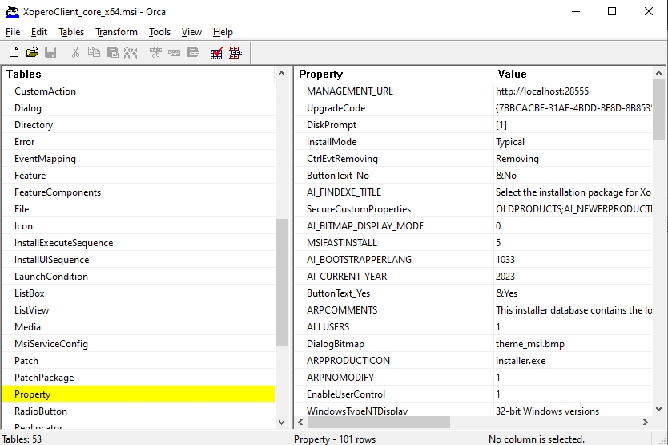
Task: Select the LaunchCondition table in list
Action: (51, 277)
